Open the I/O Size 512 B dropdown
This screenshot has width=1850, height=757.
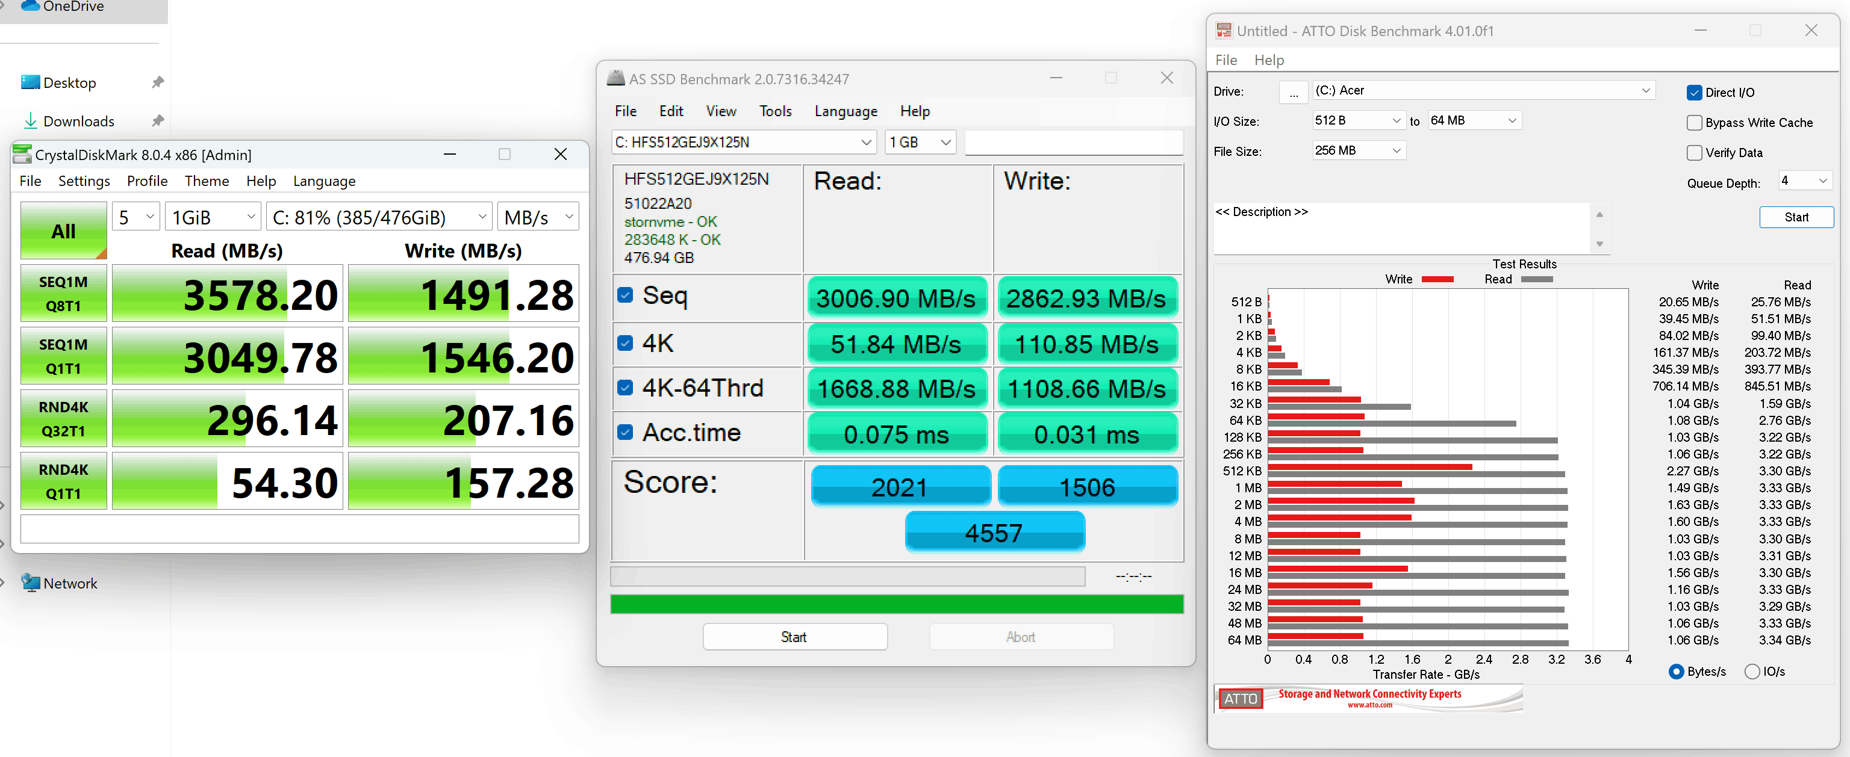1358,120
